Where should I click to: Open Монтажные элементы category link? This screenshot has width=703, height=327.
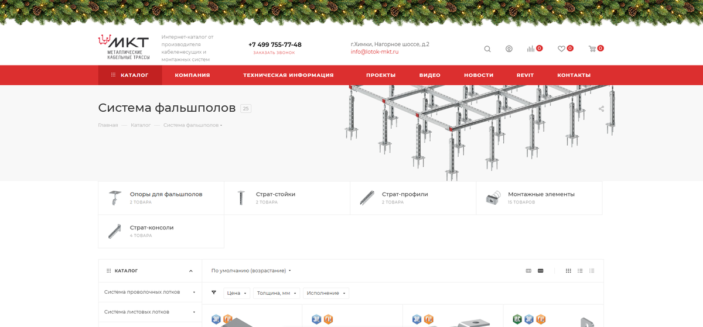(541, 194)
